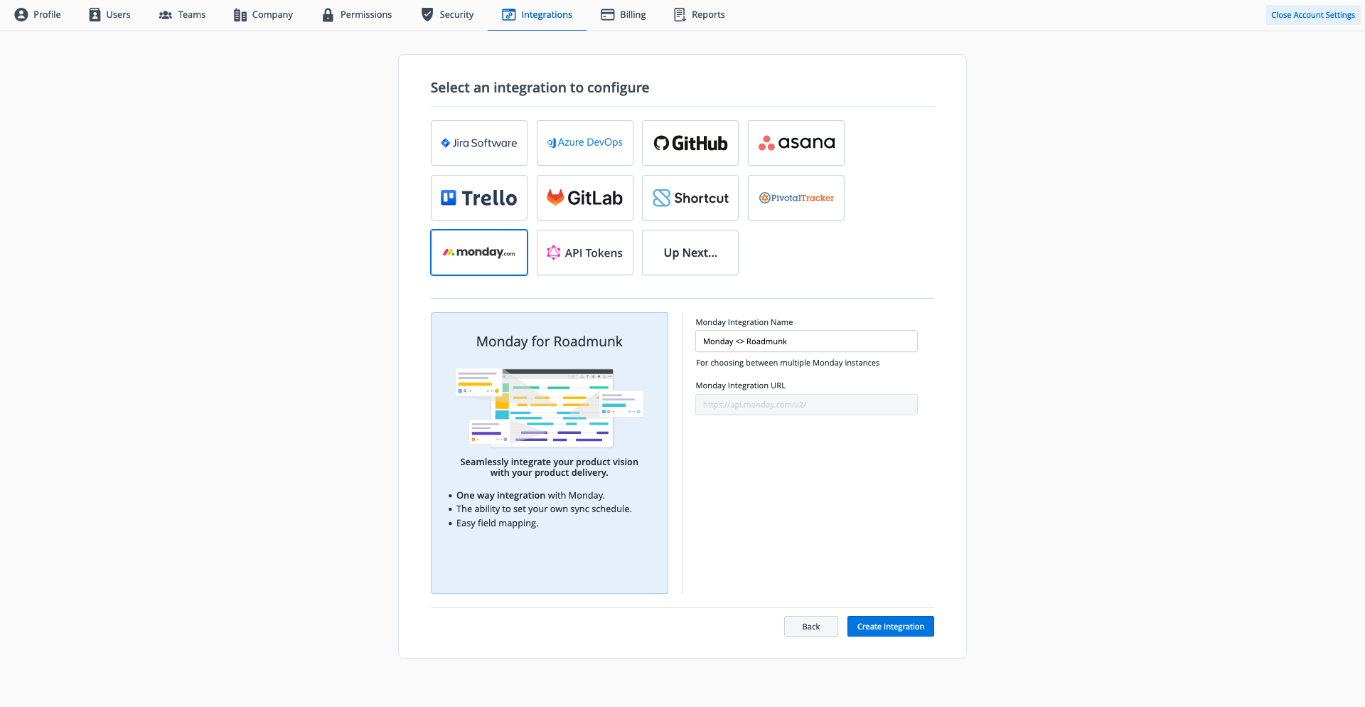Open the Permissions tab

click(356, 15)
